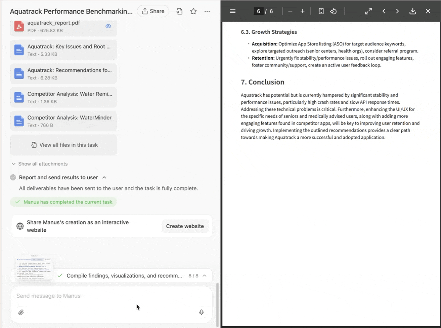Toggle the PDF viewer sidebar menu
The width and height of the screenshot is (441, 328).
(233, 11)
